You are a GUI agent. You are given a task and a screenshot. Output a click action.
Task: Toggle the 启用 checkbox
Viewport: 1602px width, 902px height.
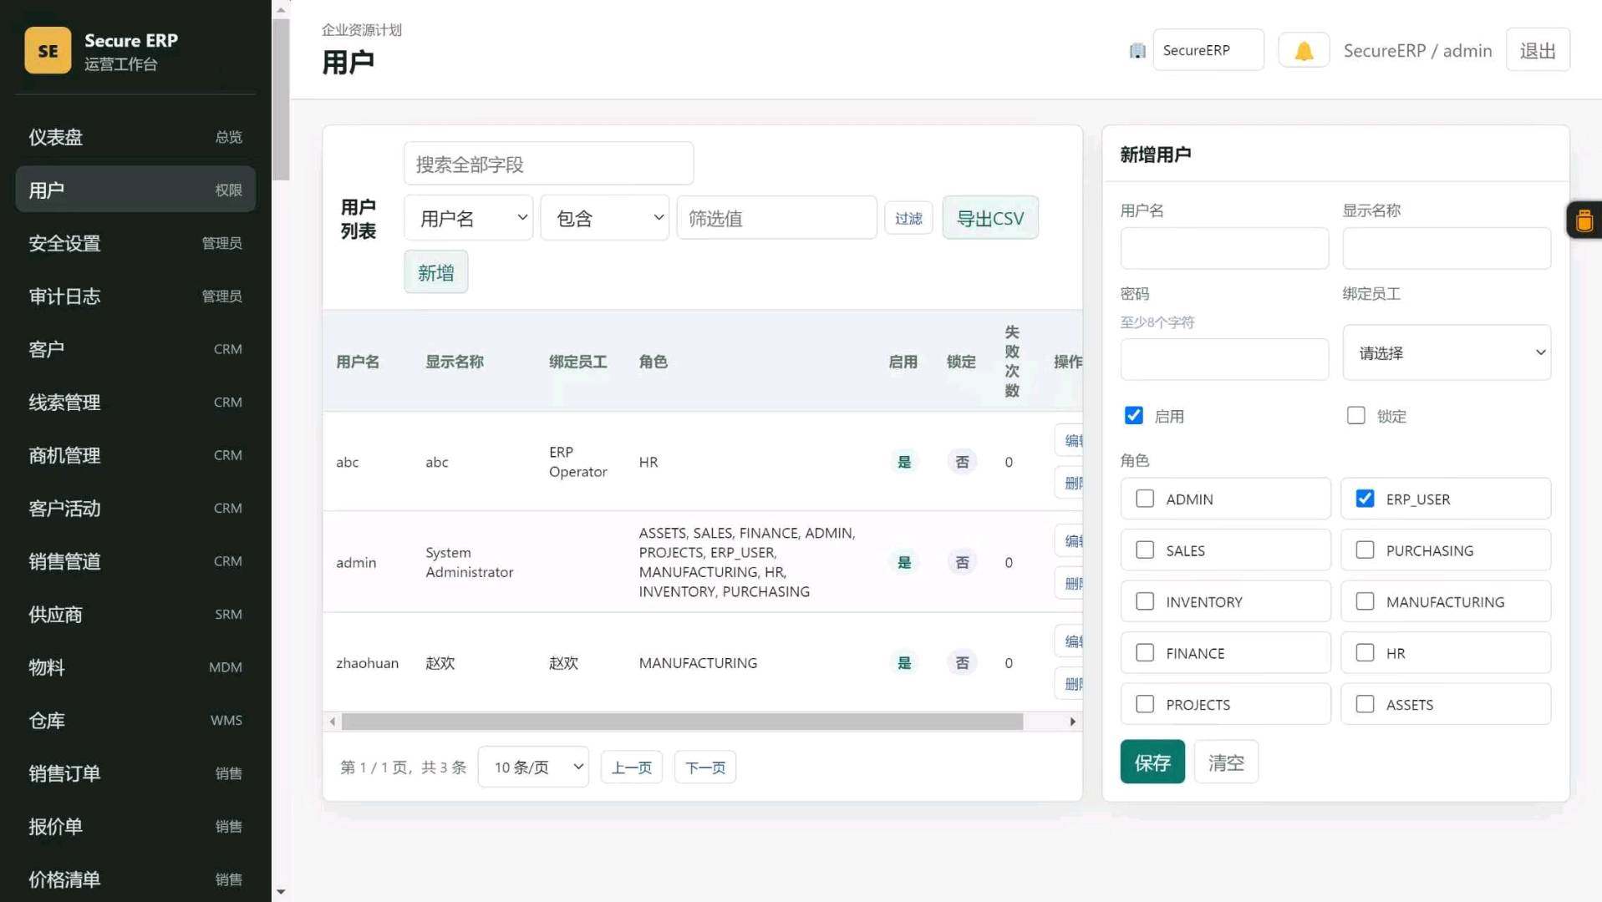(1133, 415)
